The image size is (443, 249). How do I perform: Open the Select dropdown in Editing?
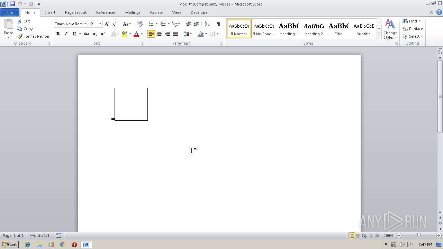coord(413,36)
